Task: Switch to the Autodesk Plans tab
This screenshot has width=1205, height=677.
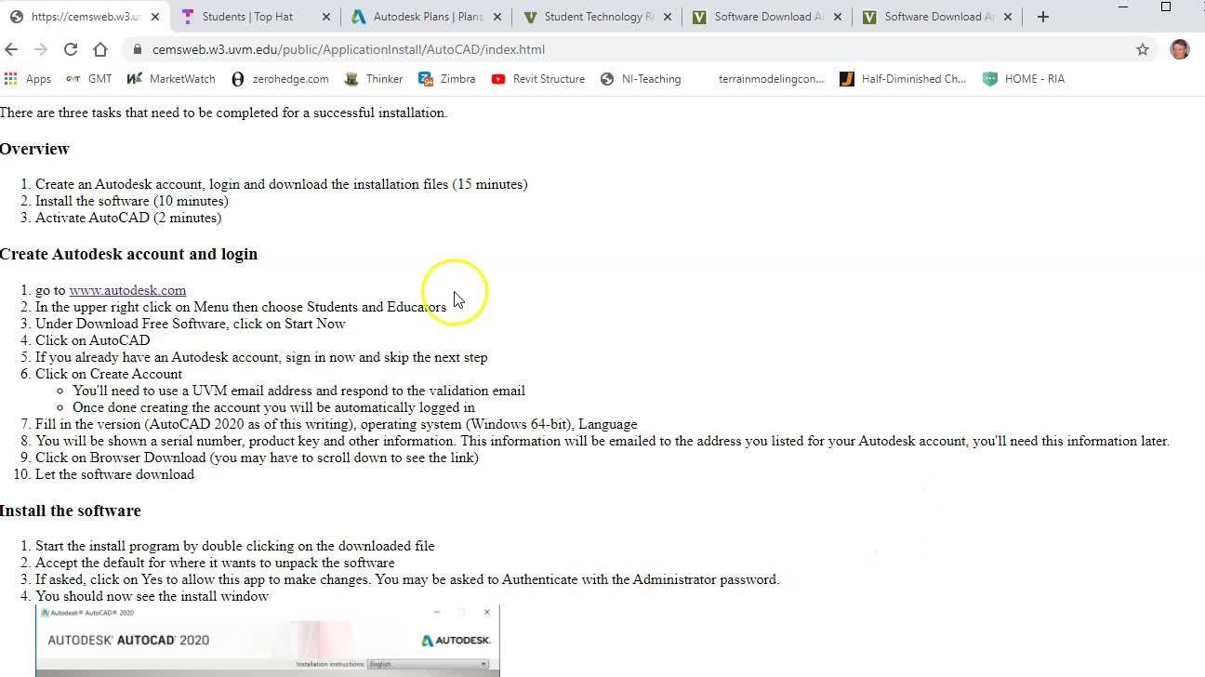Action: tap(428, 17)
